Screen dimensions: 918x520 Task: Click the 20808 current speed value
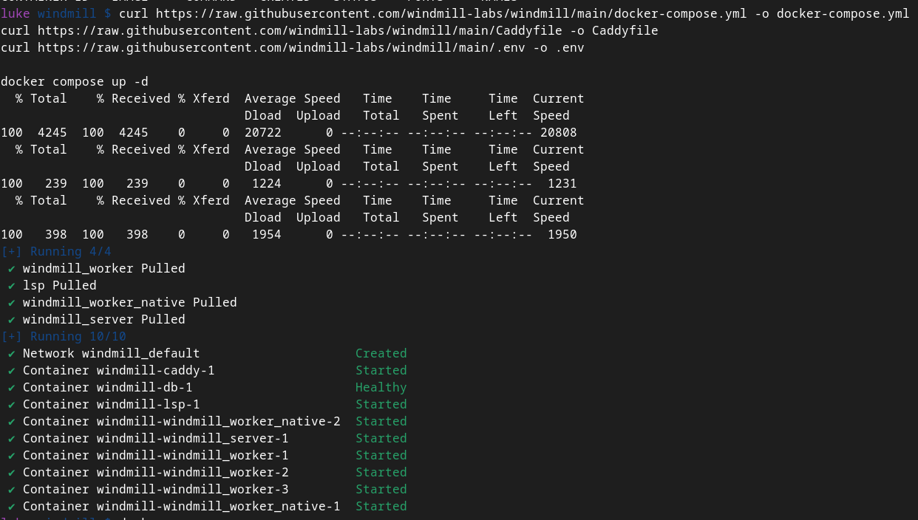coord(558,133)
